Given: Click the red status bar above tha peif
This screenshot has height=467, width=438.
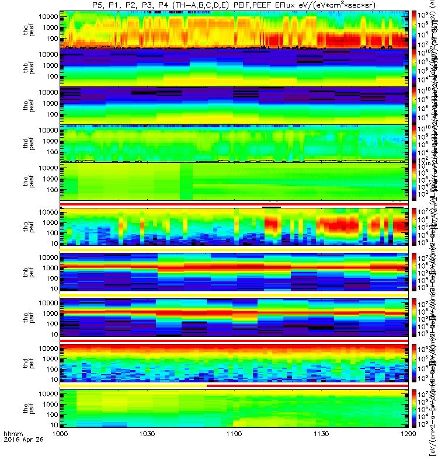Looking at the screenshot, I should 234,204.
